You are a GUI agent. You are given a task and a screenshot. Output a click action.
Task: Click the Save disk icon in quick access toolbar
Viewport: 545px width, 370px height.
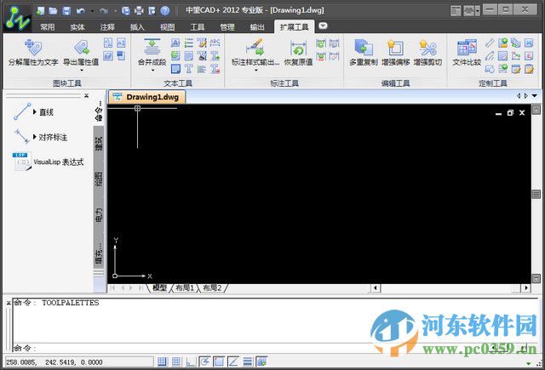66,11
